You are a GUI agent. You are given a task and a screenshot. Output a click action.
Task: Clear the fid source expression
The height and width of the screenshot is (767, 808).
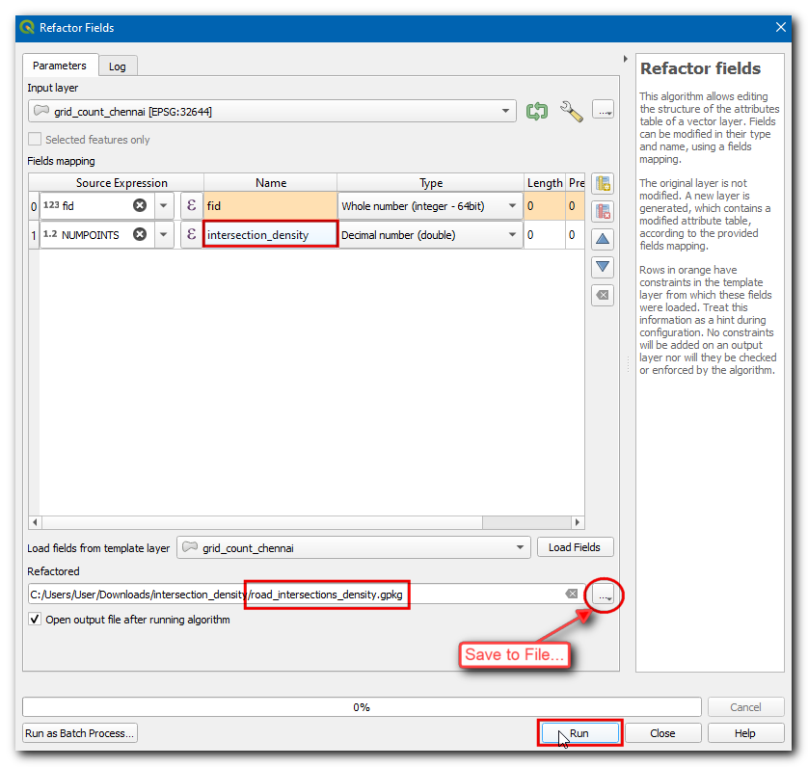(140, 206)
